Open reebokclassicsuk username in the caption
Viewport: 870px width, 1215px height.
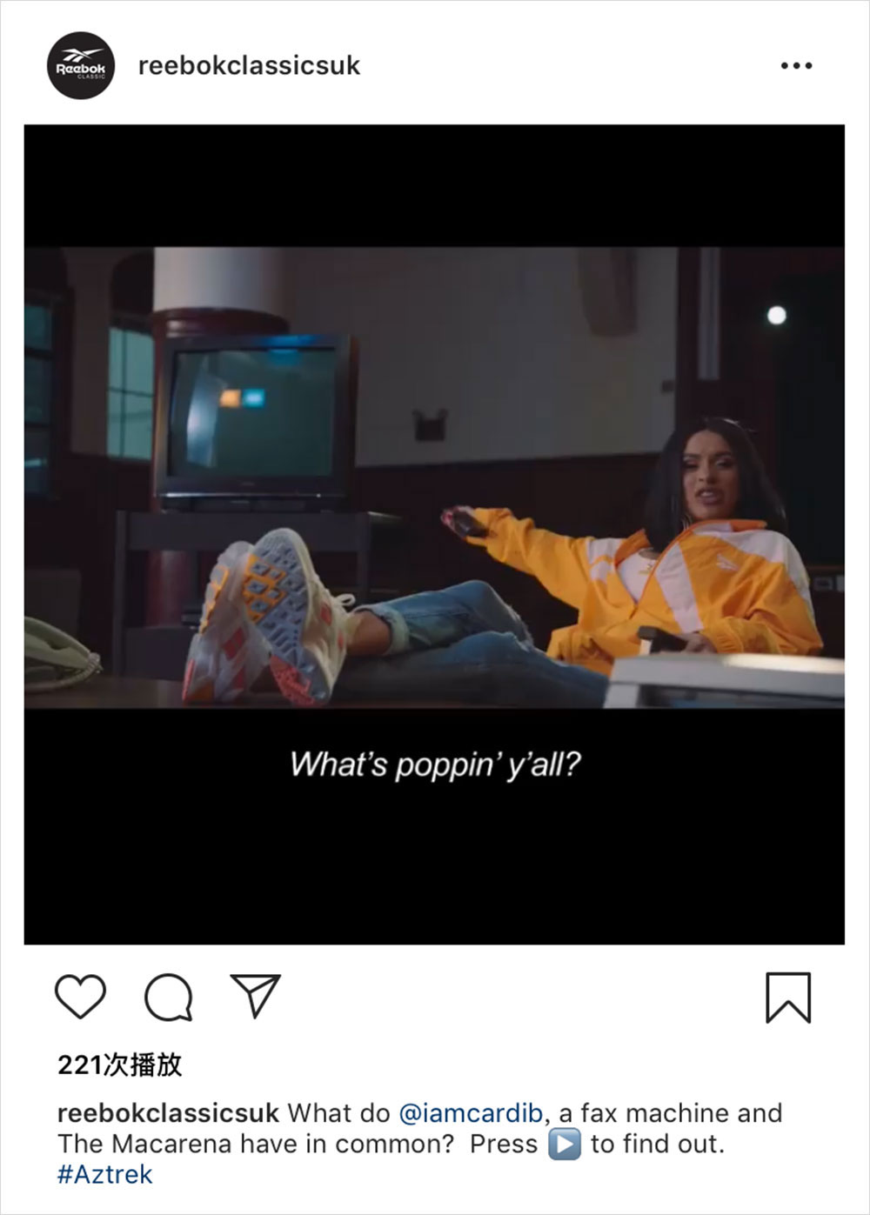click(x=168, y=1113)
